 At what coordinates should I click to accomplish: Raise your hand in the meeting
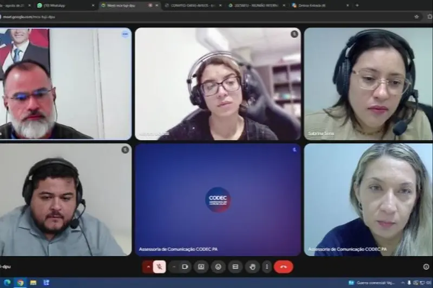(x=252, y=266)
